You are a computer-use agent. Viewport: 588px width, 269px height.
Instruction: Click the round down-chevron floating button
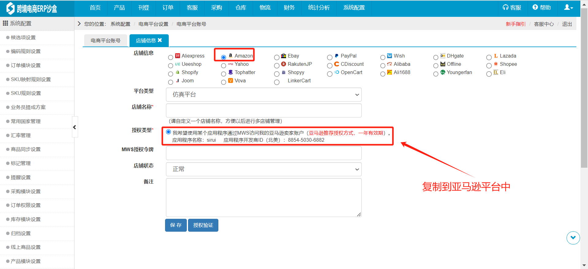(x=573, y=238)
